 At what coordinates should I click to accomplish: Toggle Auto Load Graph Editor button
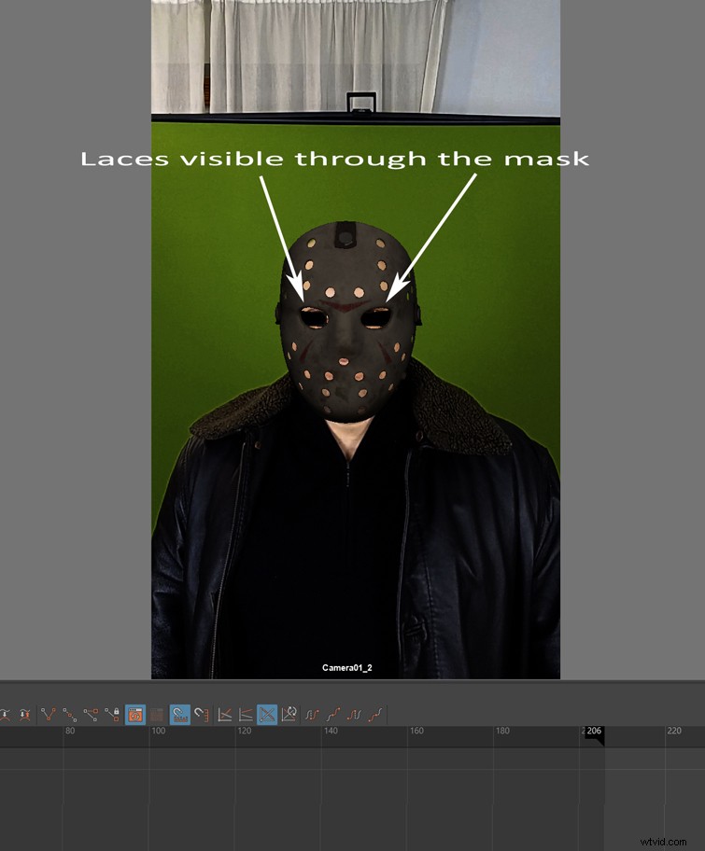click(134, 716)
